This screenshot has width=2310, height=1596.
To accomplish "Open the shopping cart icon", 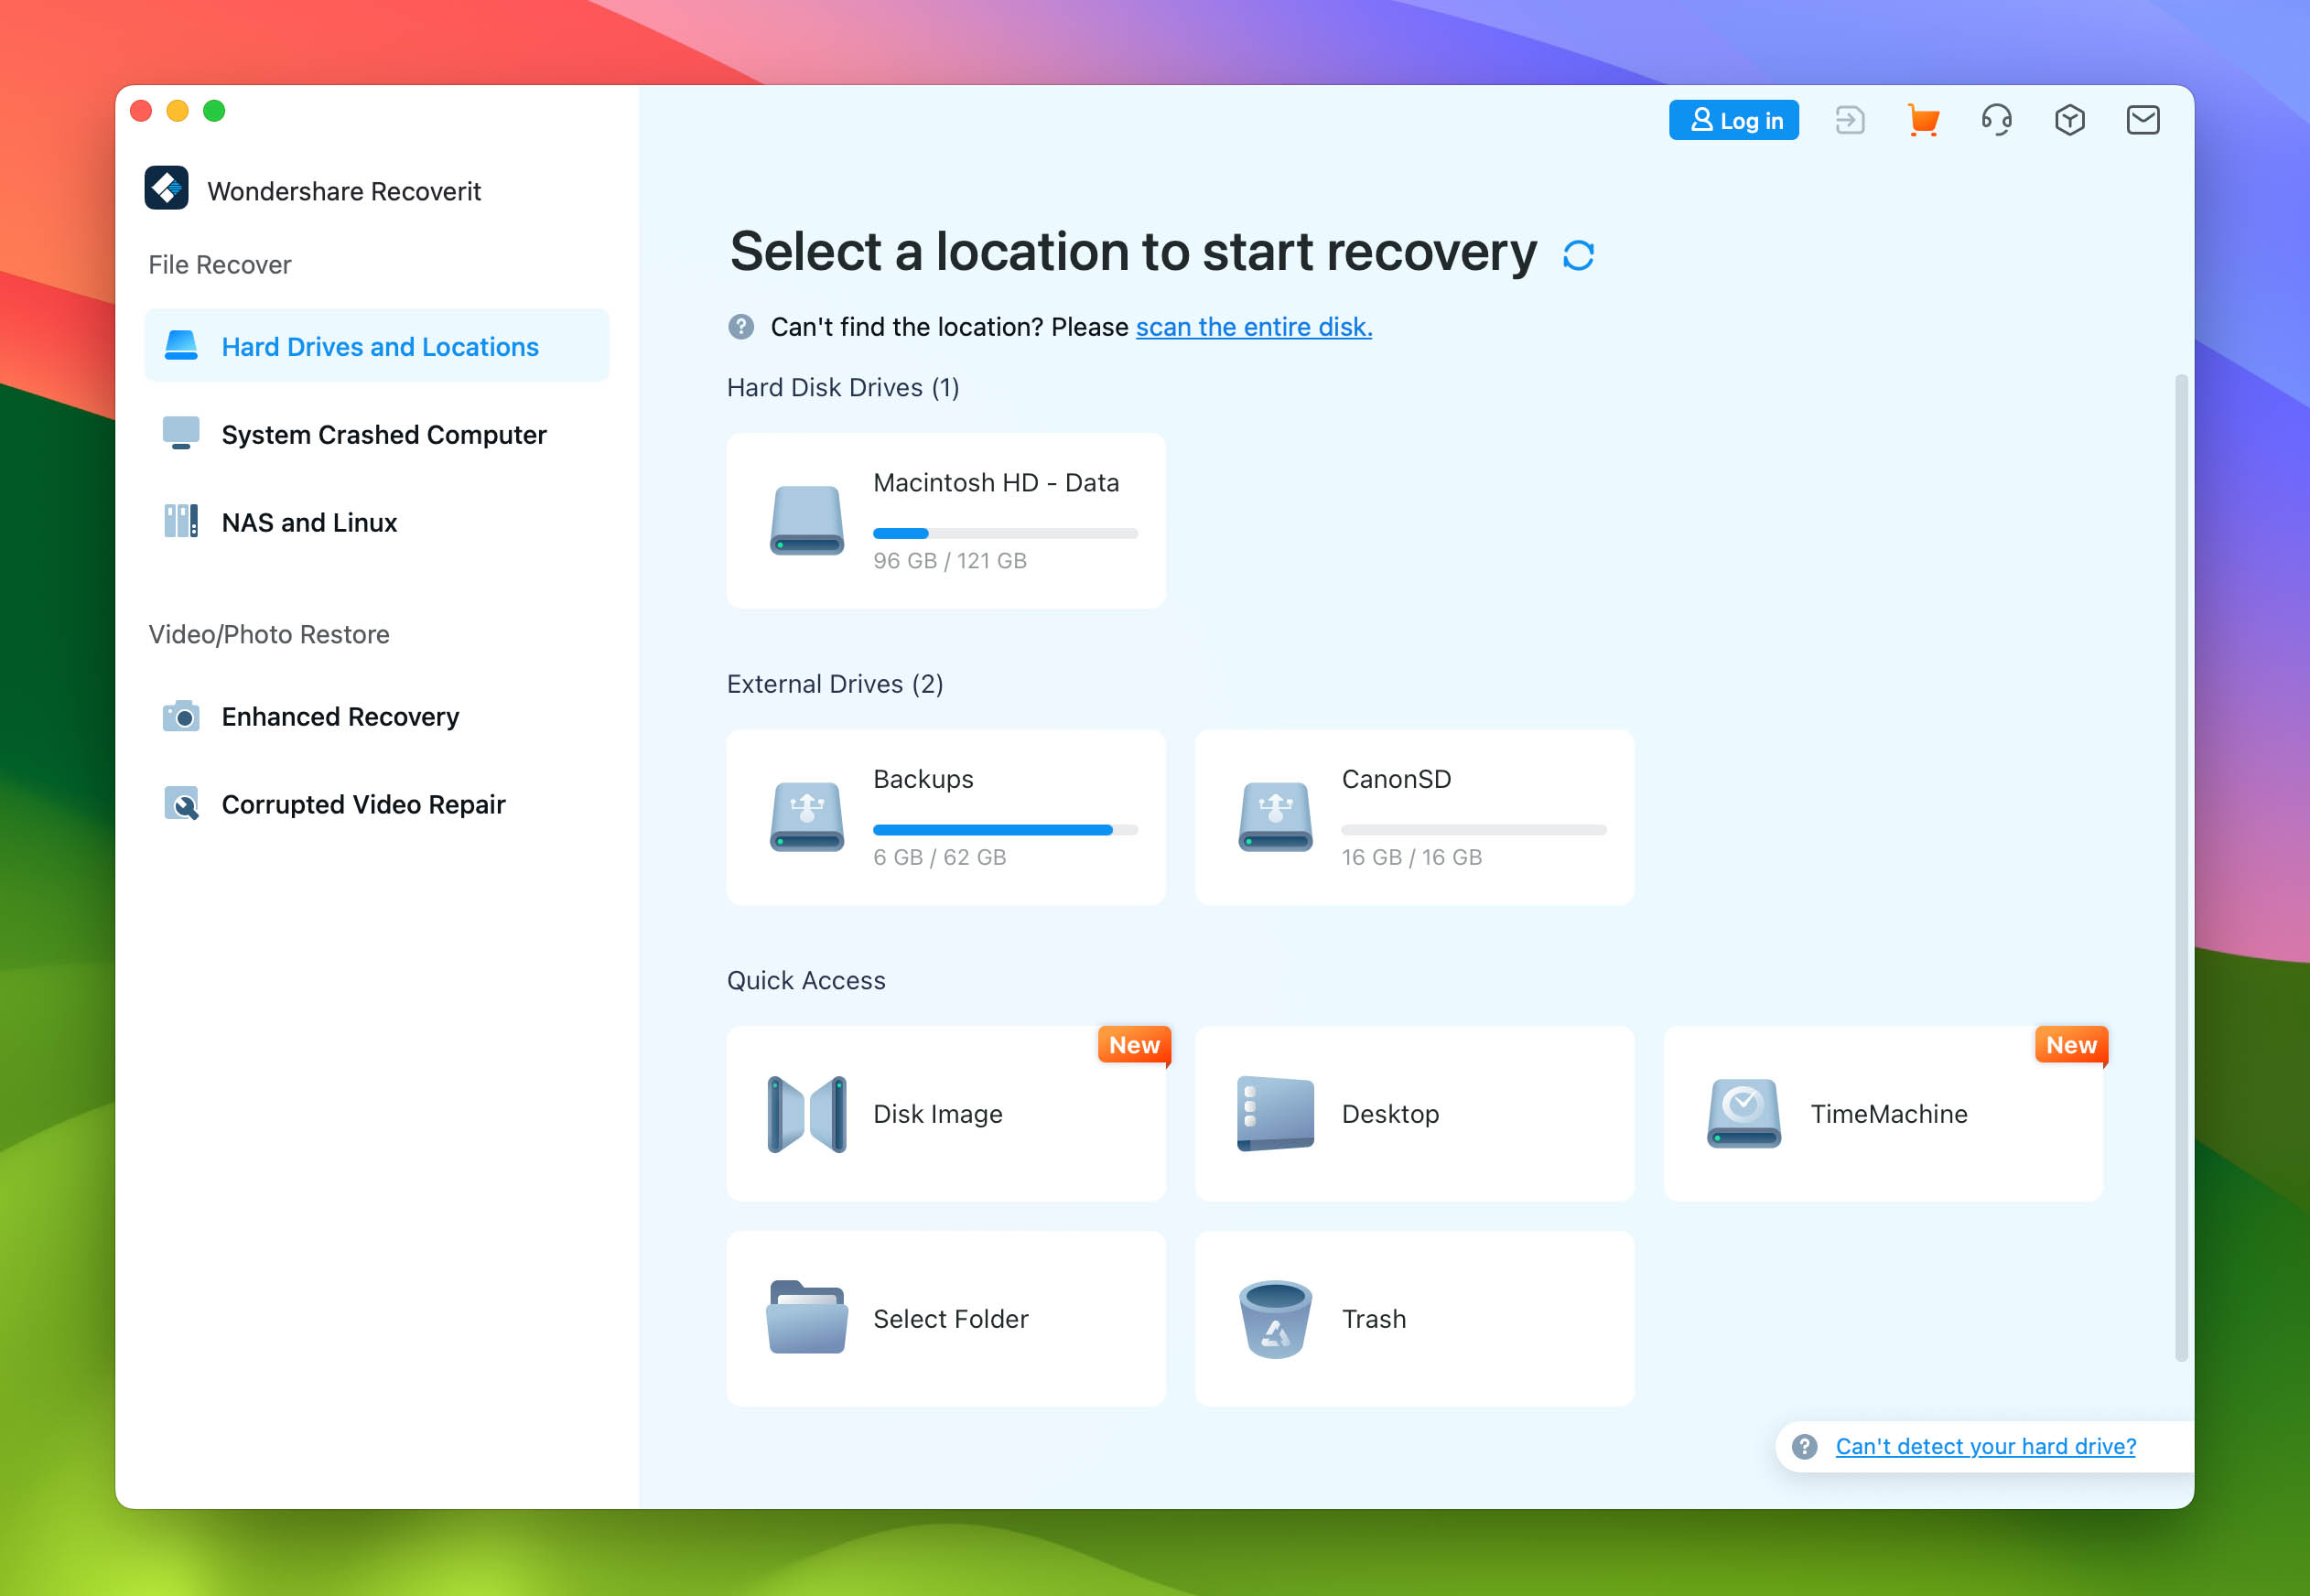I will pyautogui.click(x=1923, y=120).
